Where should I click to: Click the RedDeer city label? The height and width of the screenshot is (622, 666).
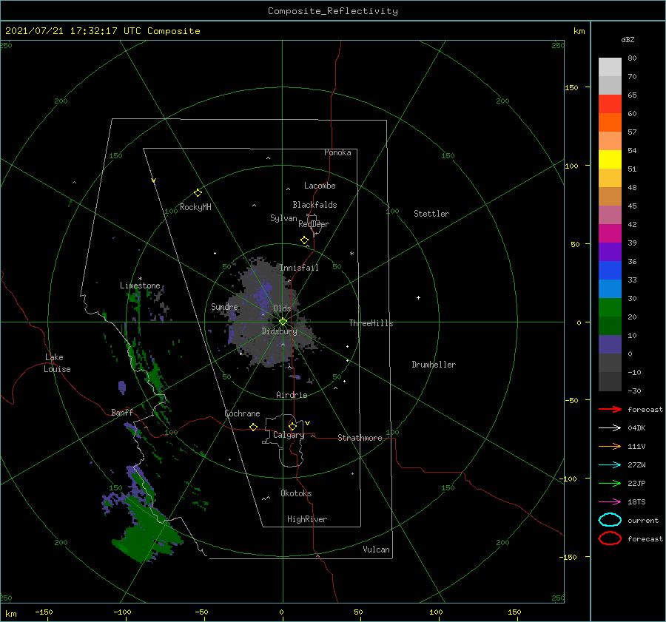point(314,224)
